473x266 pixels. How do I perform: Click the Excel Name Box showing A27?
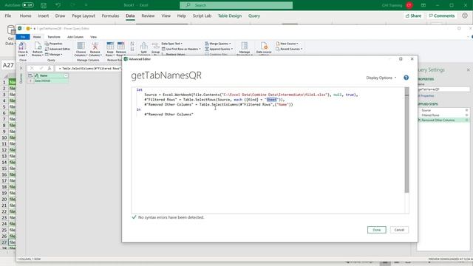pos(8,66)
